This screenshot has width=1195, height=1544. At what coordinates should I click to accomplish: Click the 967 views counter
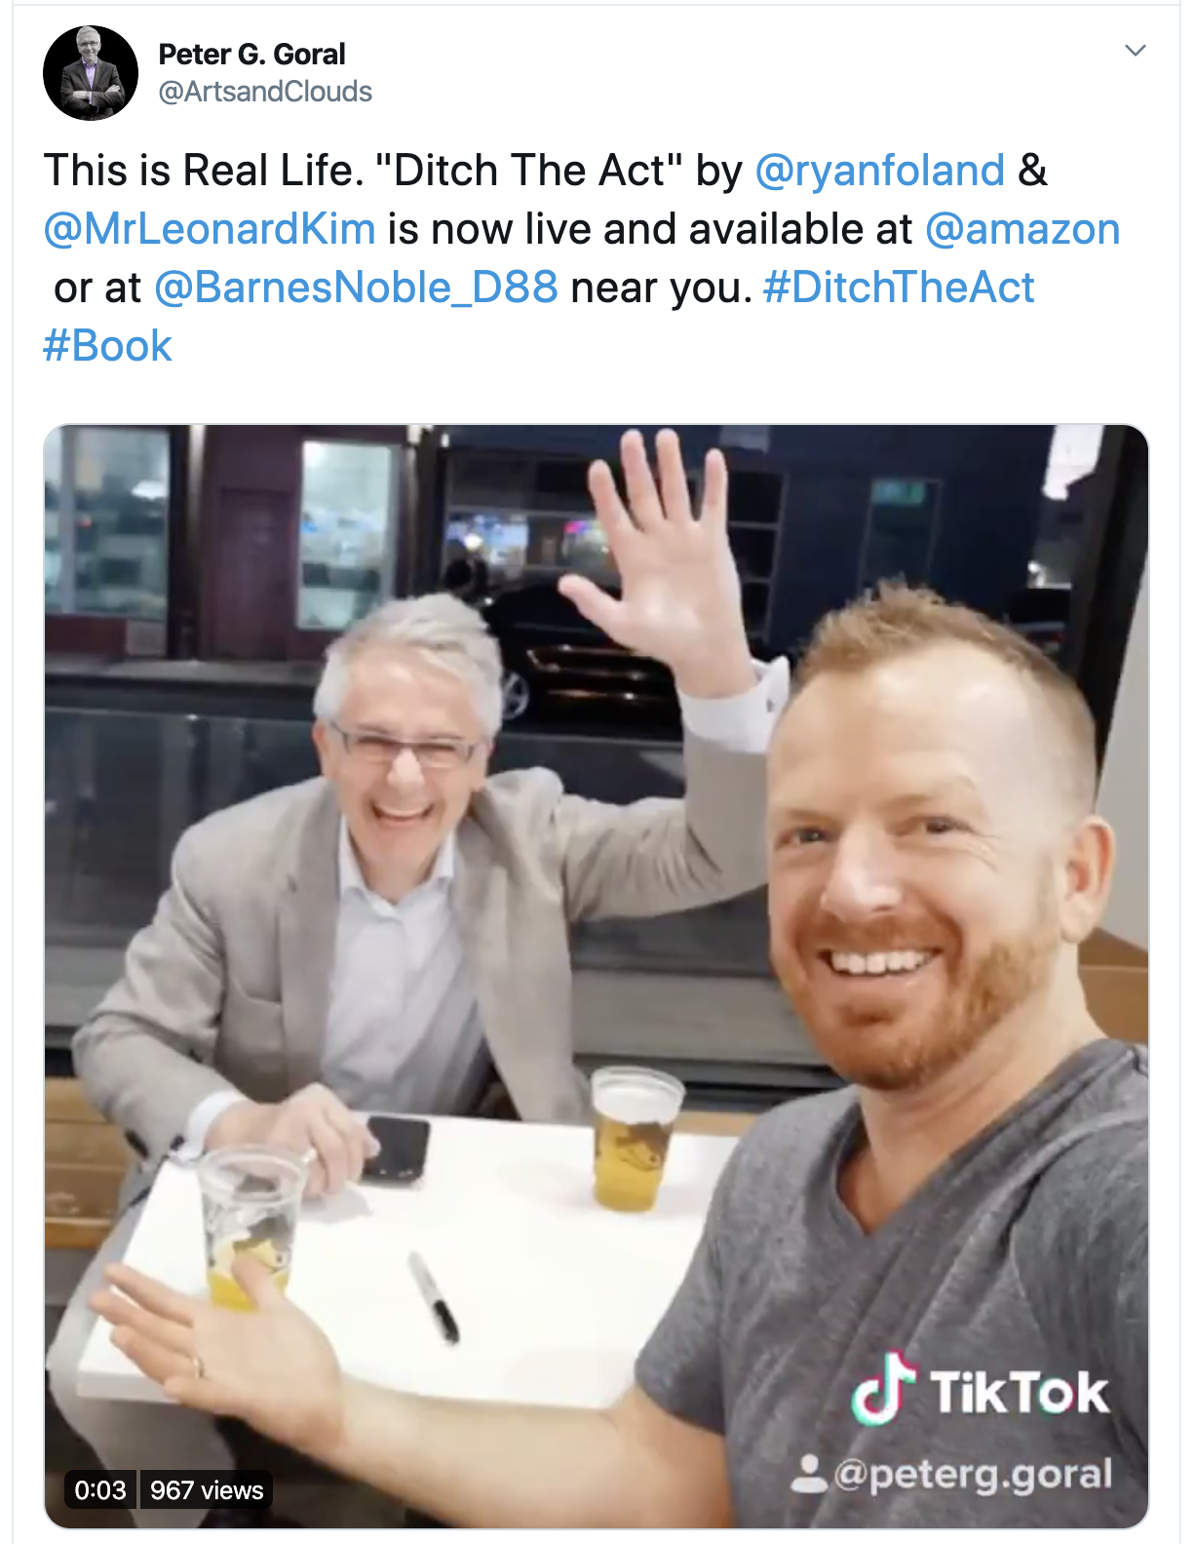coord(207,1490)
